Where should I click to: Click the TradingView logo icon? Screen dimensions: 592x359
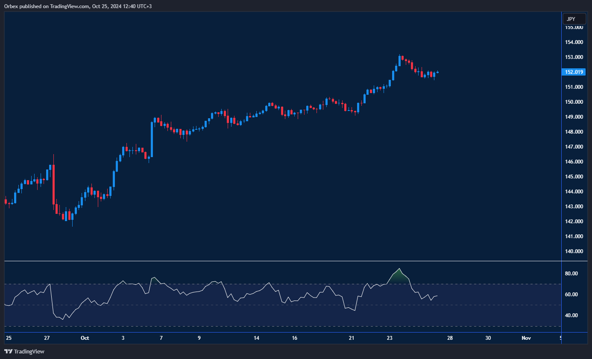[x=8, y=351]
